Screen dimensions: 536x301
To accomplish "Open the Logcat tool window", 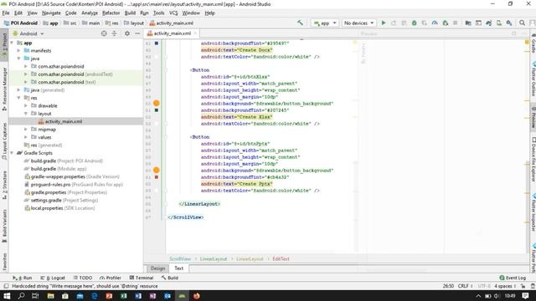I will click(54, 278).
